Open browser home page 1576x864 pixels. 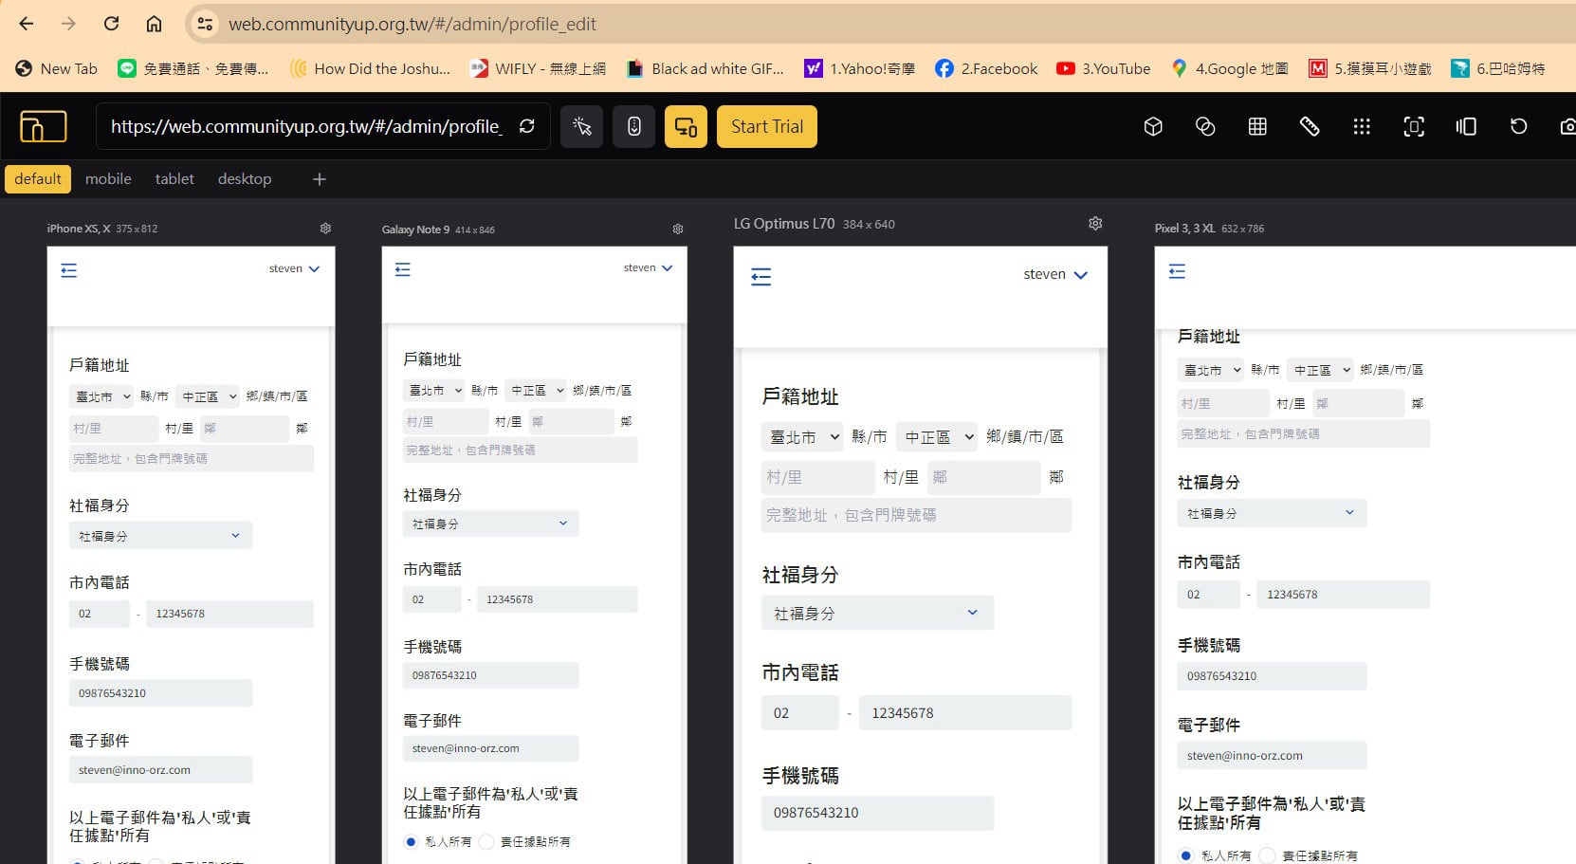[154, 24]
